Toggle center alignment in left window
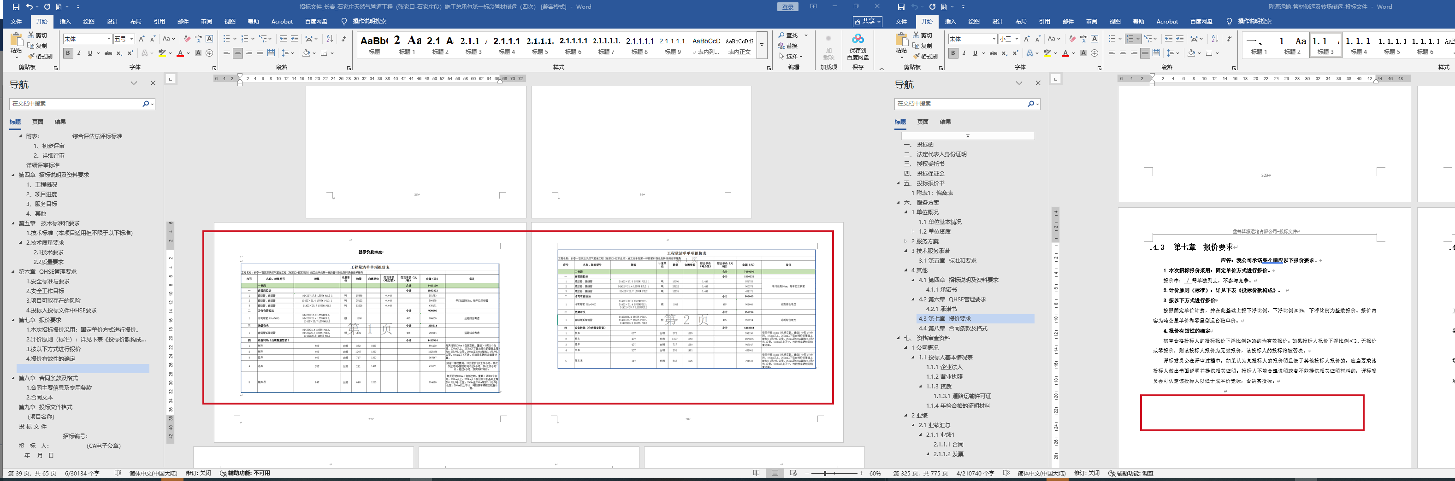This screenshot has width=1455, height=481. (x=238, y=53)
